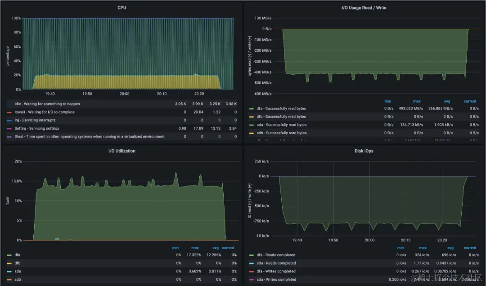Click cyan swatch beside 'sda - Reads completed'
Screen dimensions: 486x286
tap(252, 263)
